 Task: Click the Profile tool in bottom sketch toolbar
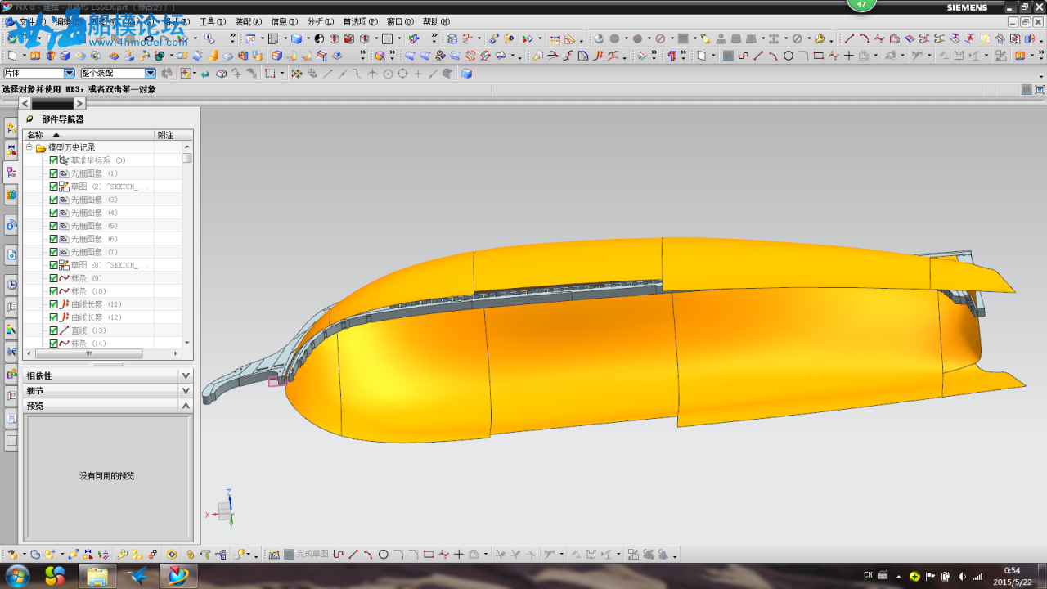coord(338,554)
